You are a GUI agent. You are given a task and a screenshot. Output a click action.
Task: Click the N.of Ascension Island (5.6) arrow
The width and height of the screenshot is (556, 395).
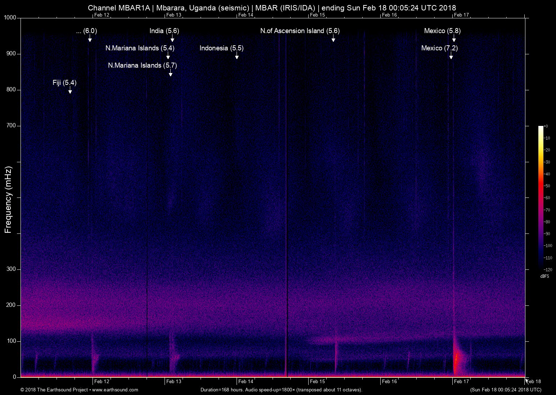(x=334, y=40)
